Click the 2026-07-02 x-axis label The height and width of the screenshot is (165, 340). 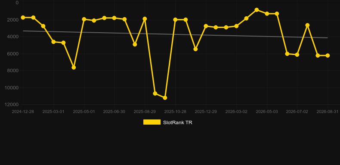pos(297,112)
